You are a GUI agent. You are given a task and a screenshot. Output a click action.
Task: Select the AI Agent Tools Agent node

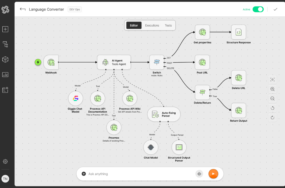[114, 62]
